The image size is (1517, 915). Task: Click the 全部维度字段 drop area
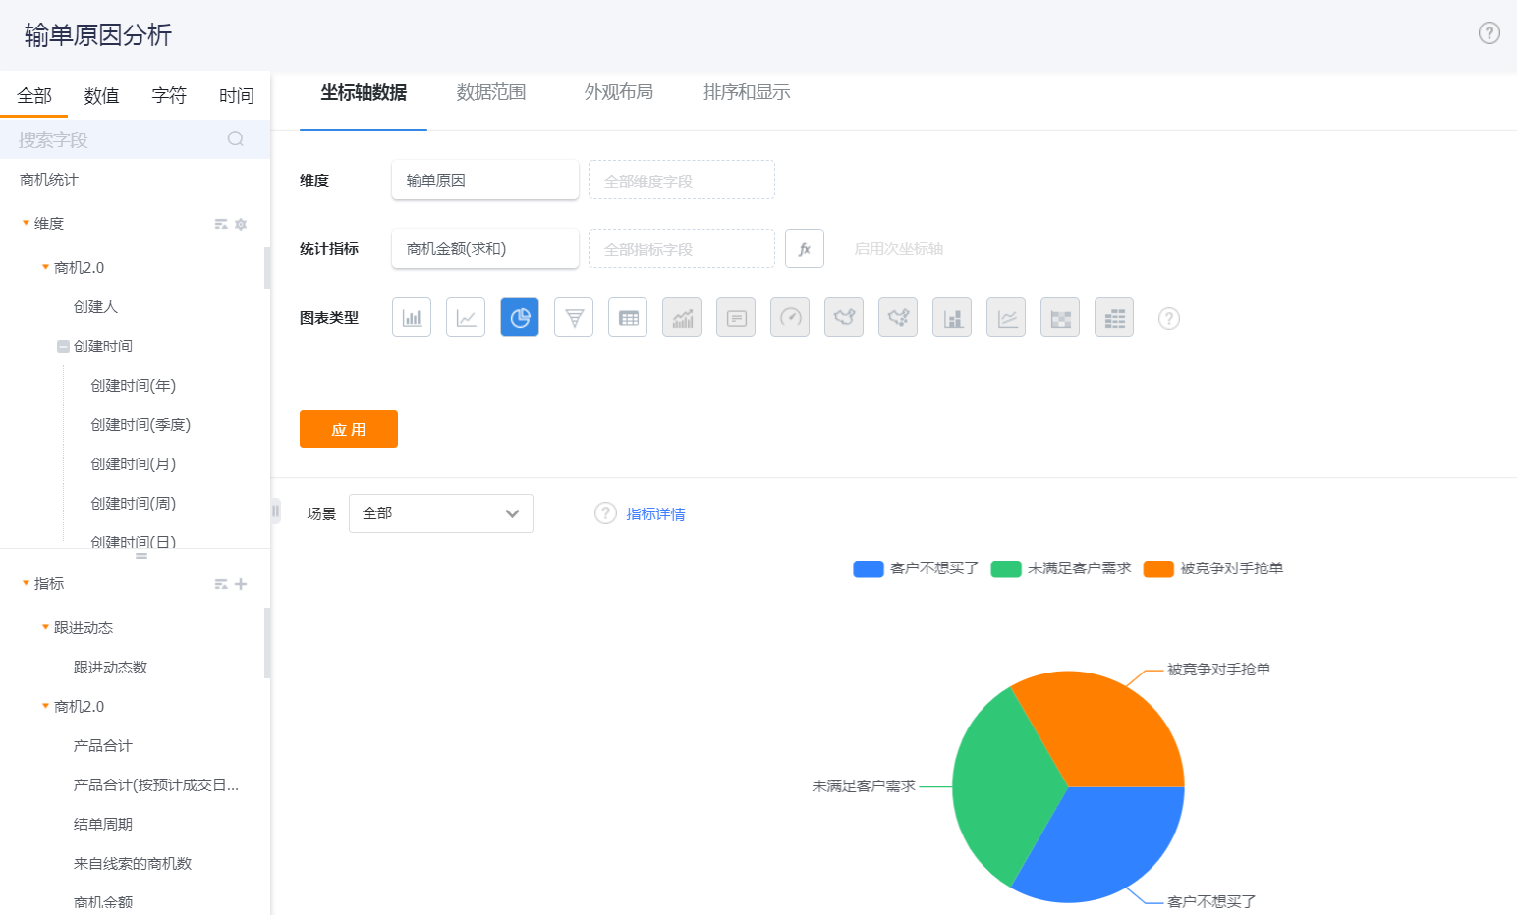tap(682, 180)
